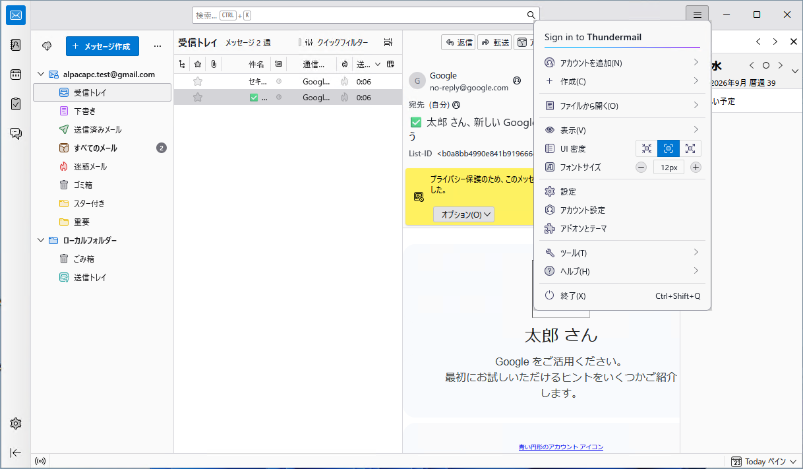803x469 pixels.
Task: Close the hamburger app menu button
Action: pos(697,15)
